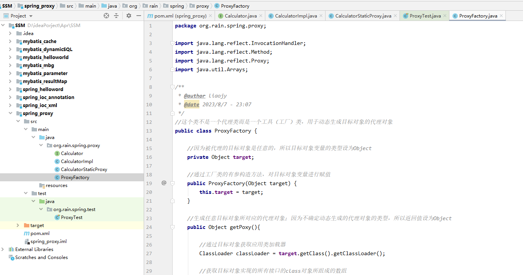Close the CalculatorImpl.java tab
The height and width of the screenshot is (275, 523).
click(x=321, y=16)
